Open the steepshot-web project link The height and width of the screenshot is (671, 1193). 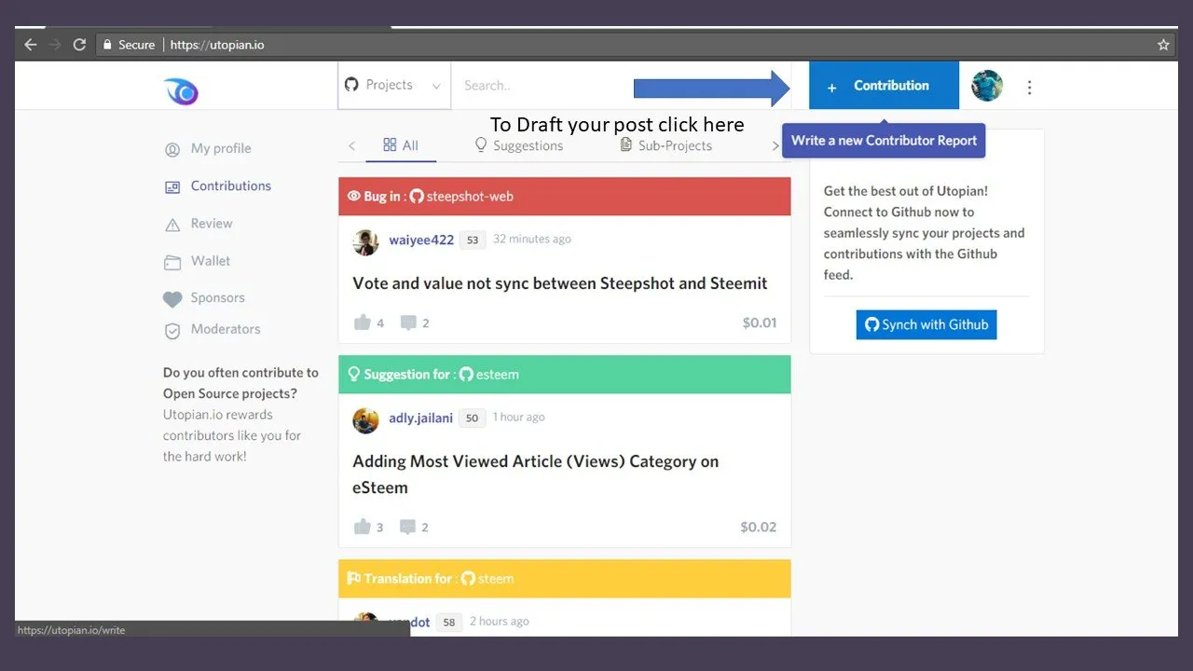pyautogui.click(x=461, y=197)
